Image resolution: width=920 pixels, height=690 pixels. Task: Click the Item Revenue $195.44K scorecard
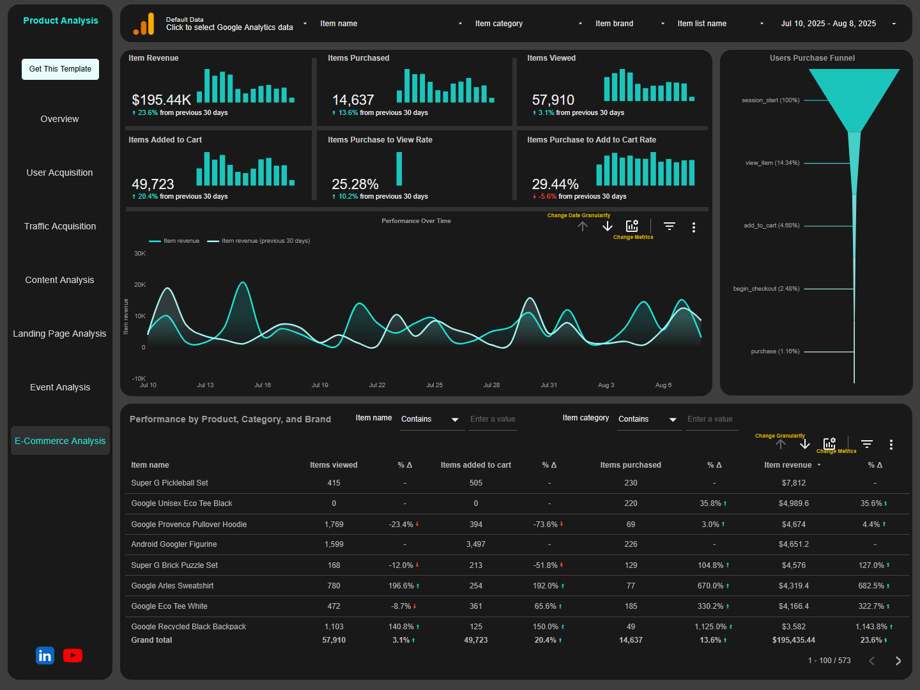(x=216, y=88)
